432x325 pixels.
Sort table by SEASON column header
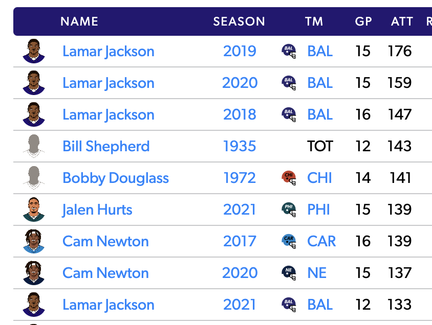239,21
